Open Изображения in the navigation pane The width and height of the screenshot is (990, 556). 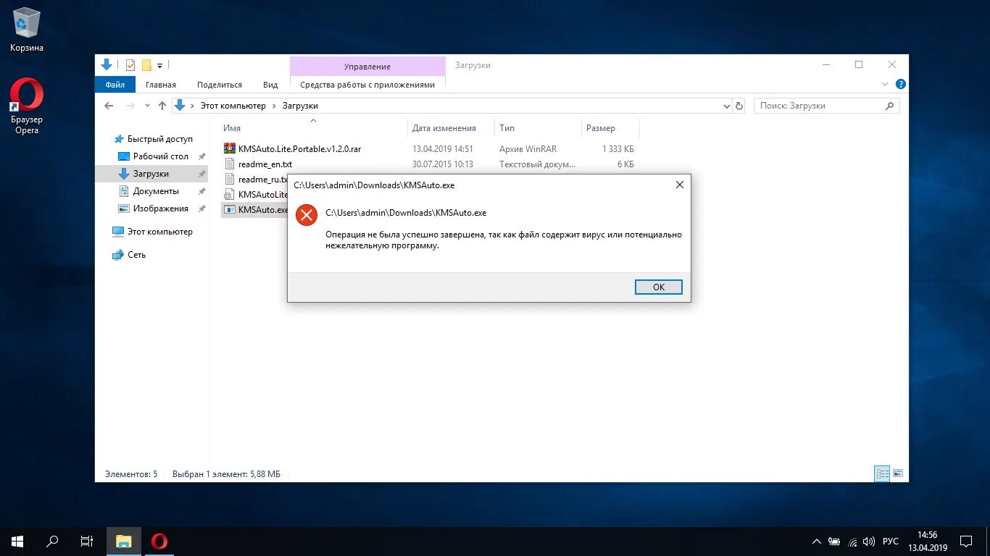(x=160, y=208)
